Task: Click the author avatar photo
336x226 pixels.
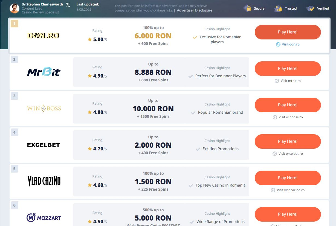Action: tap(15, 8)
